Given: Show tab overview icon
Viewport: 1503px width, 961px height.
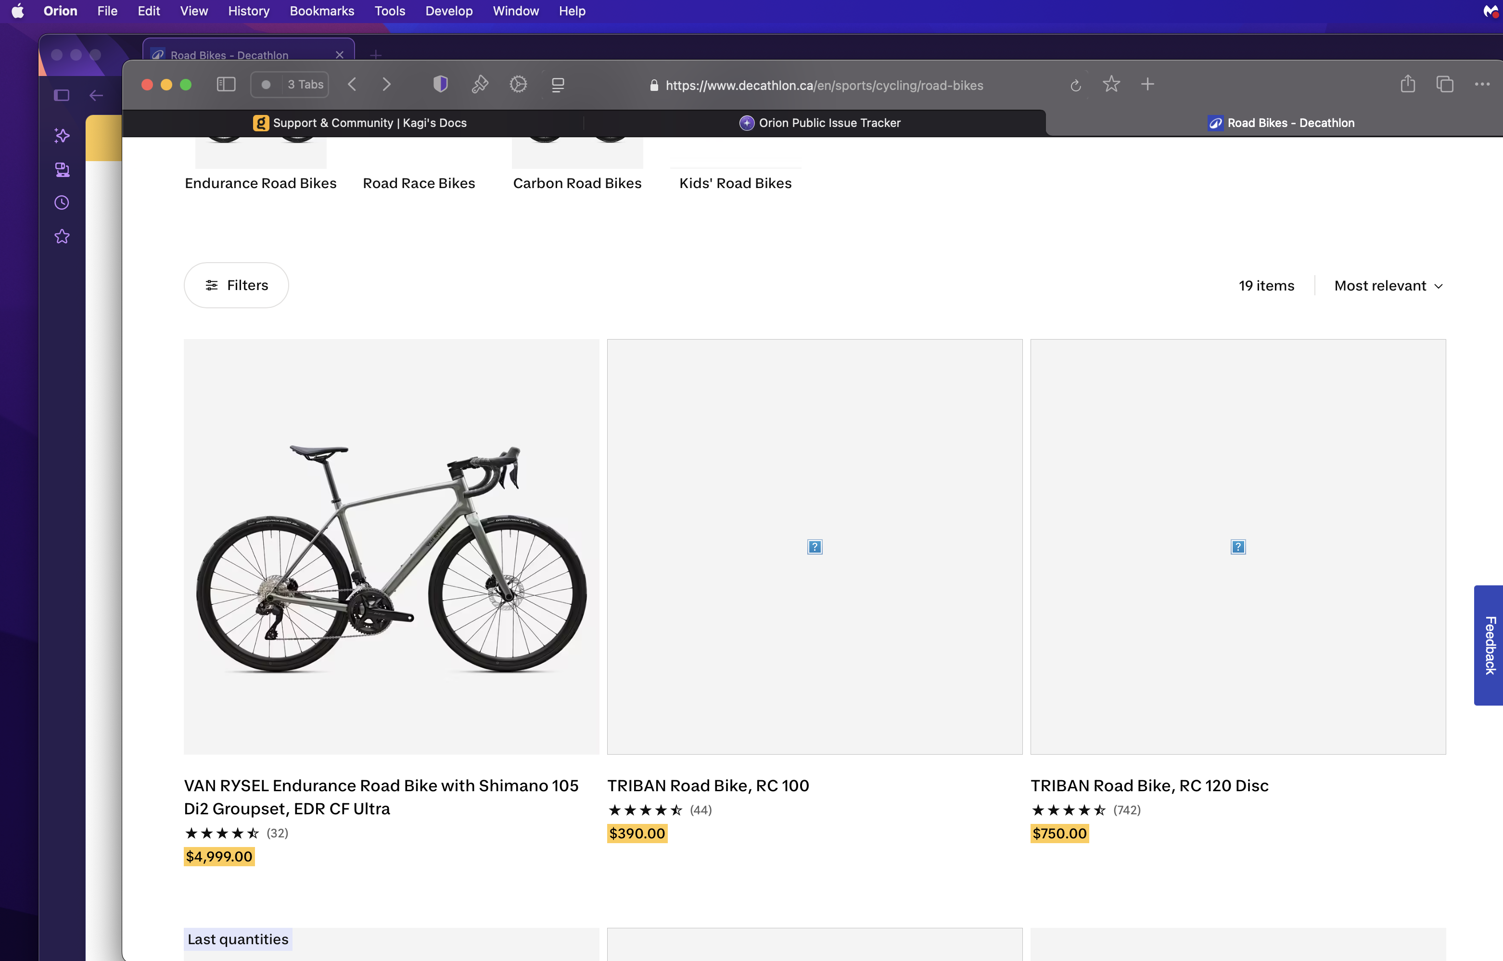Looking at the screenshot, I should coord(1445,84).
